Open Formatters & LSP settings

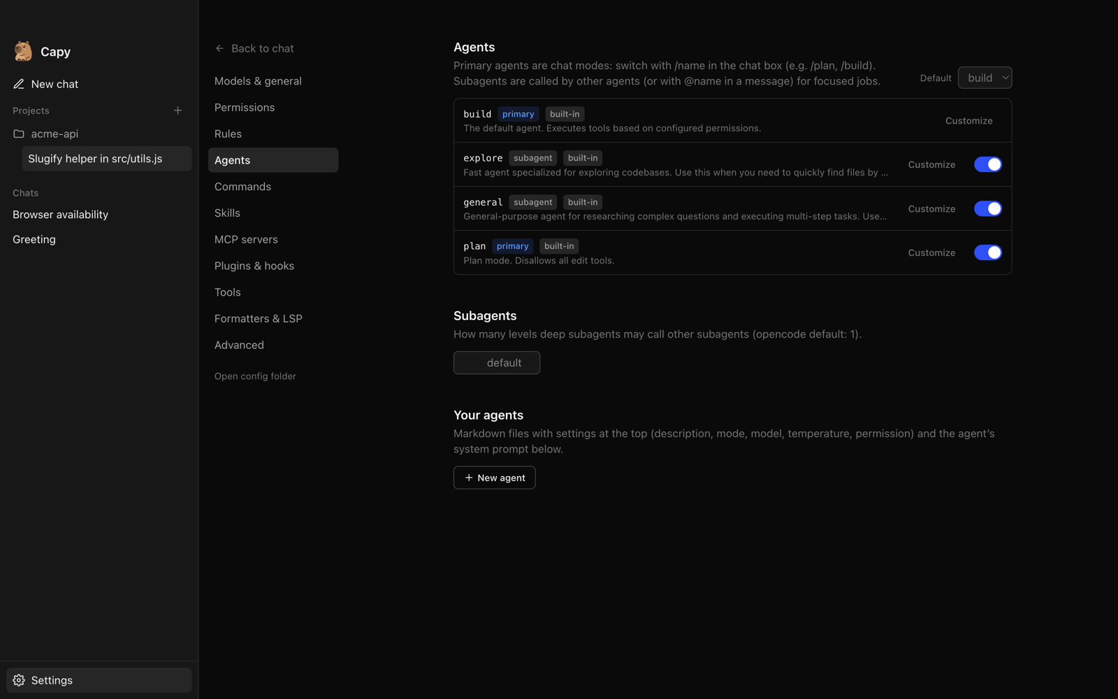[273, 318]
